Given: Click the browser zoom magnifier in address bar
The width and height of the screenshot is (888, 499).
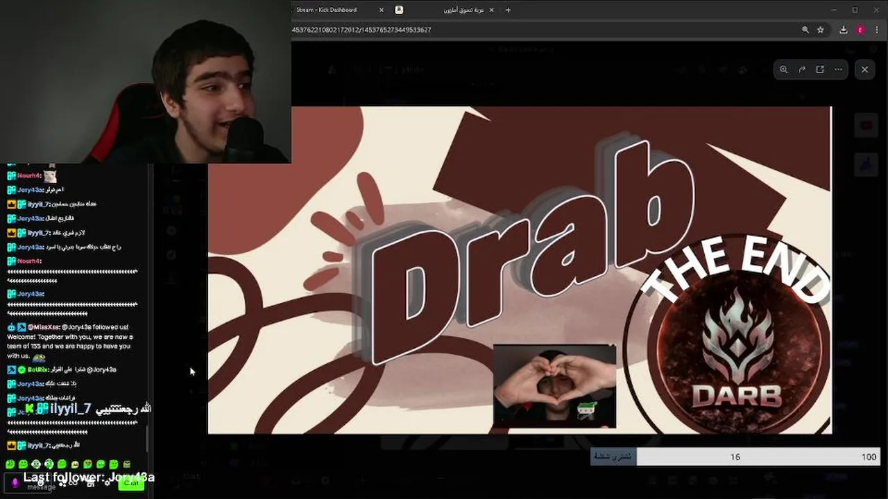Looking at the screenshot, I should pos(805,30).
